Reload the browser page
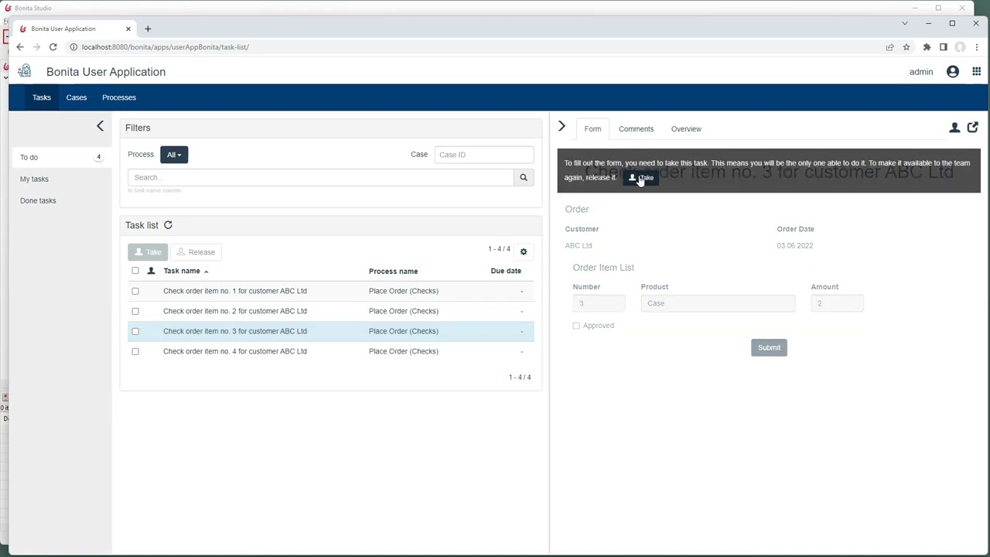The width and height of the screenshot is (990, 557). pyautogui.click(x=53, y=47)
